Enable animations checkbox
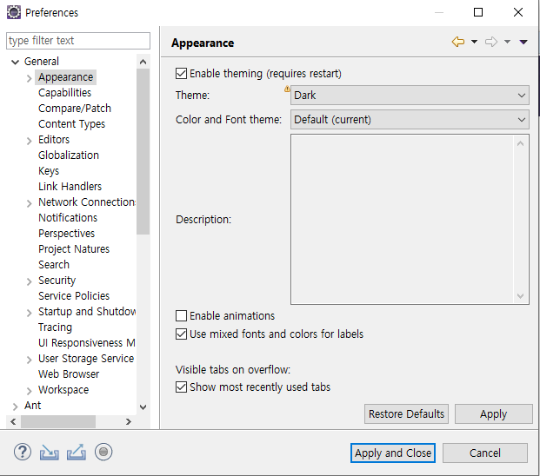 coord(181,315)
